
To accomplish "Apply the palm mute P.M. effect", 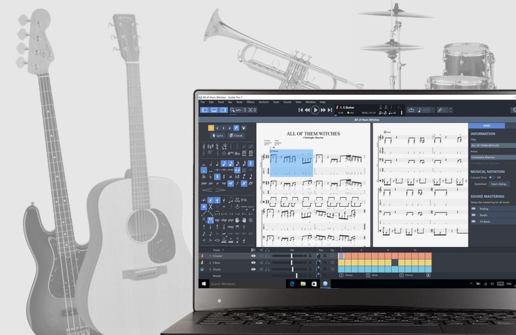I will point(244,200).
